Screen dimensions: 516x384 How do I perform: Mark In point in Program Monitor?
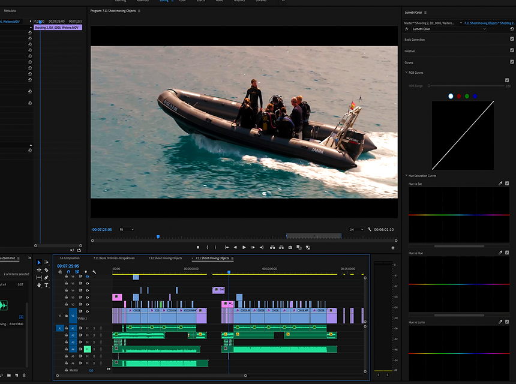207,247
